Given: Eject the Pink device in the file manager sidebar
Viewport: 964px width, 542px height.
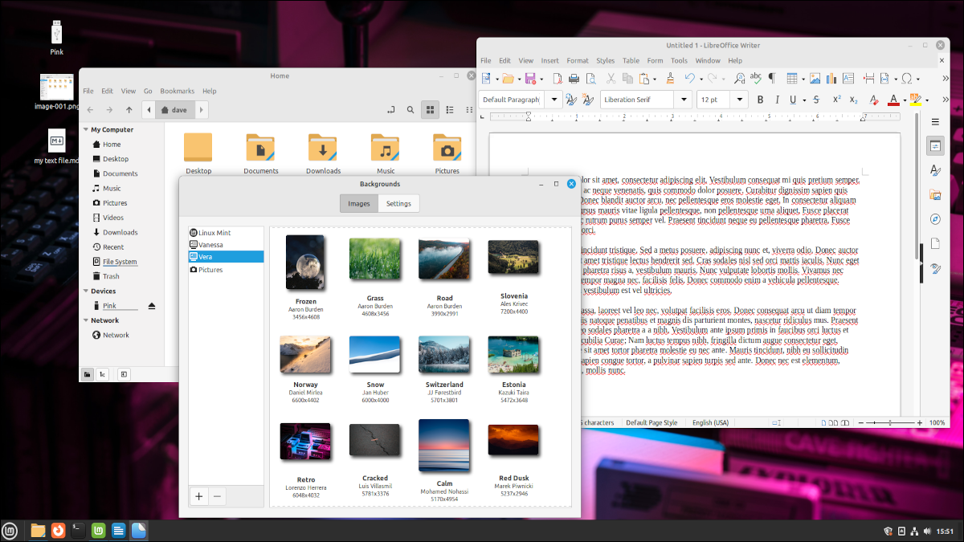Looking at the screenshot, I should [151, 306].
